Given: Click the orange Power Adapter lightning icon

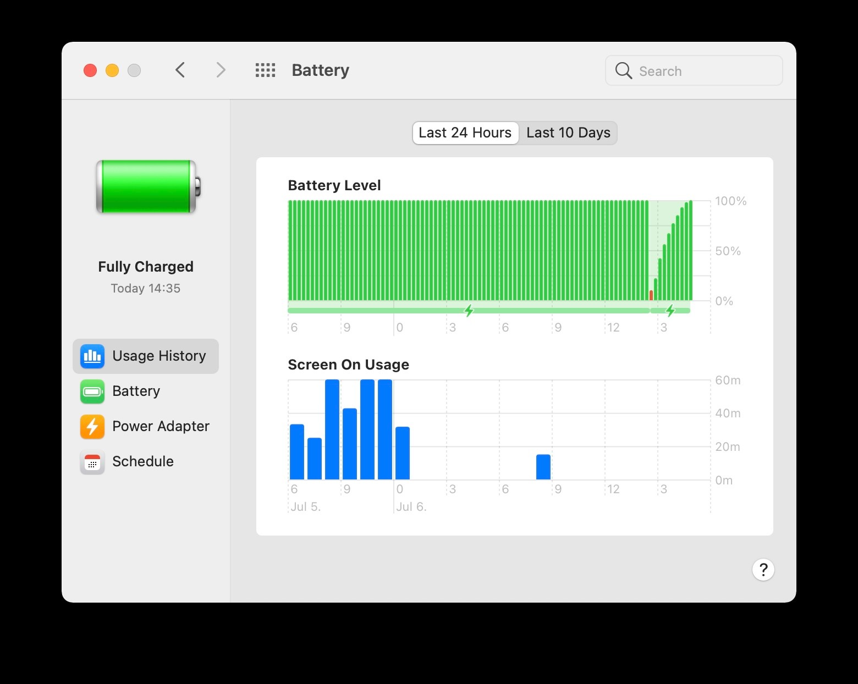Looking at the screenshot, I should coord(92,426).
